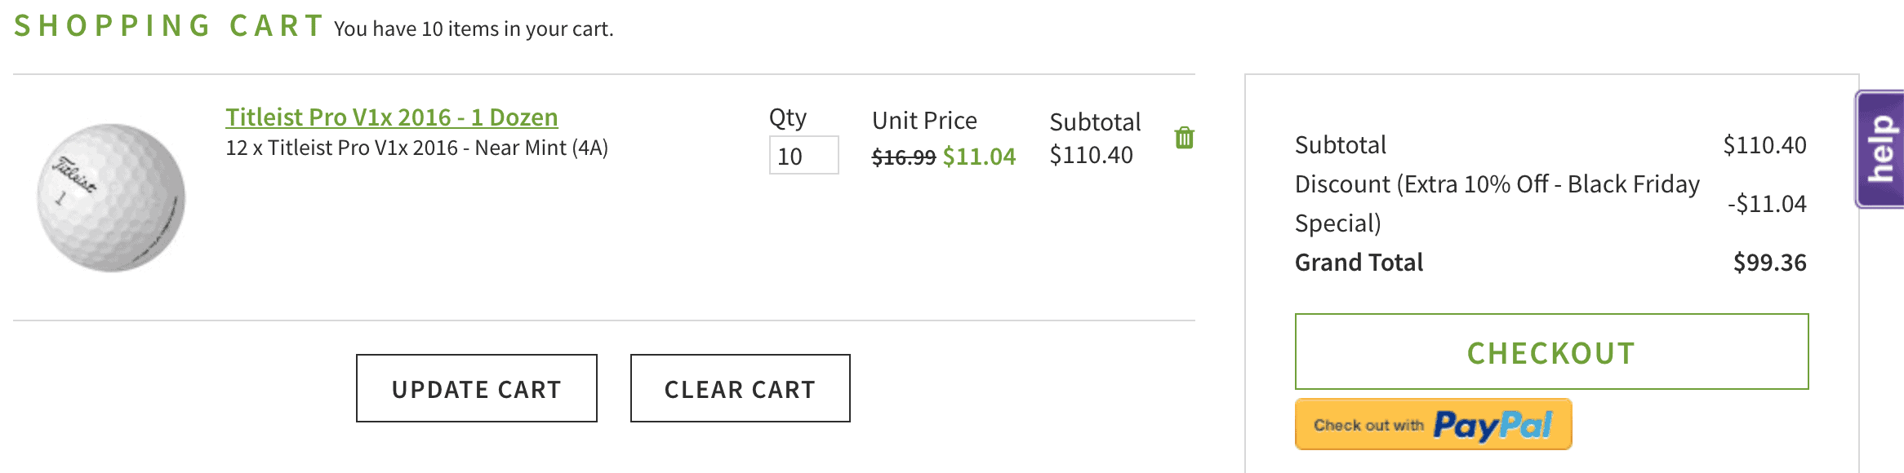Click the 'You have 10 items' message
Image resolution: width=1904 pixels, height=473 pixels.
point(474,29)
